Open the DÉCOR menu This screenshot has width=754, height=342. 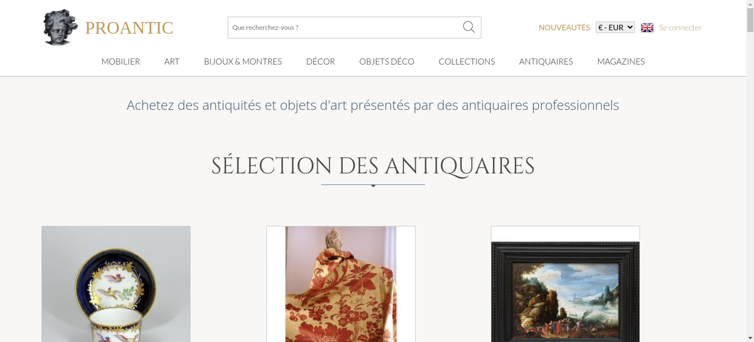coord(320,61)
